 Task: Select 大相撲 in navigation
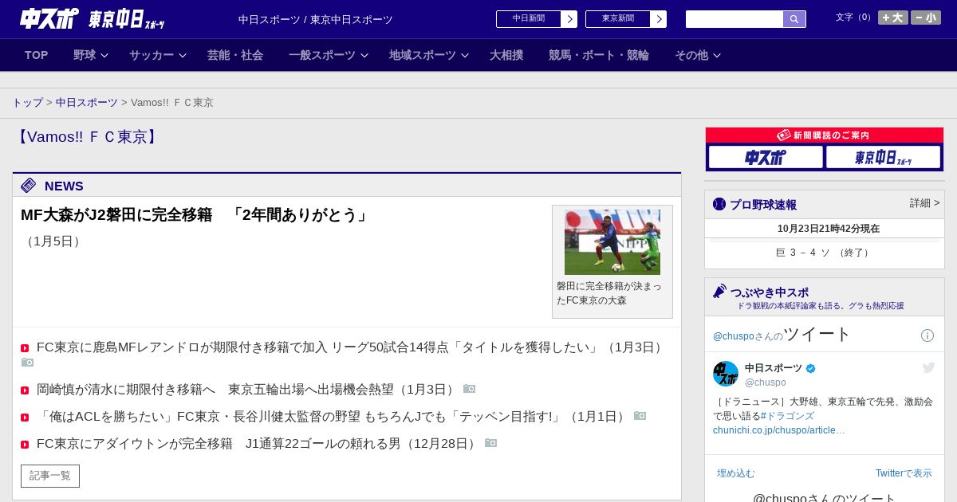click(506, 55)
